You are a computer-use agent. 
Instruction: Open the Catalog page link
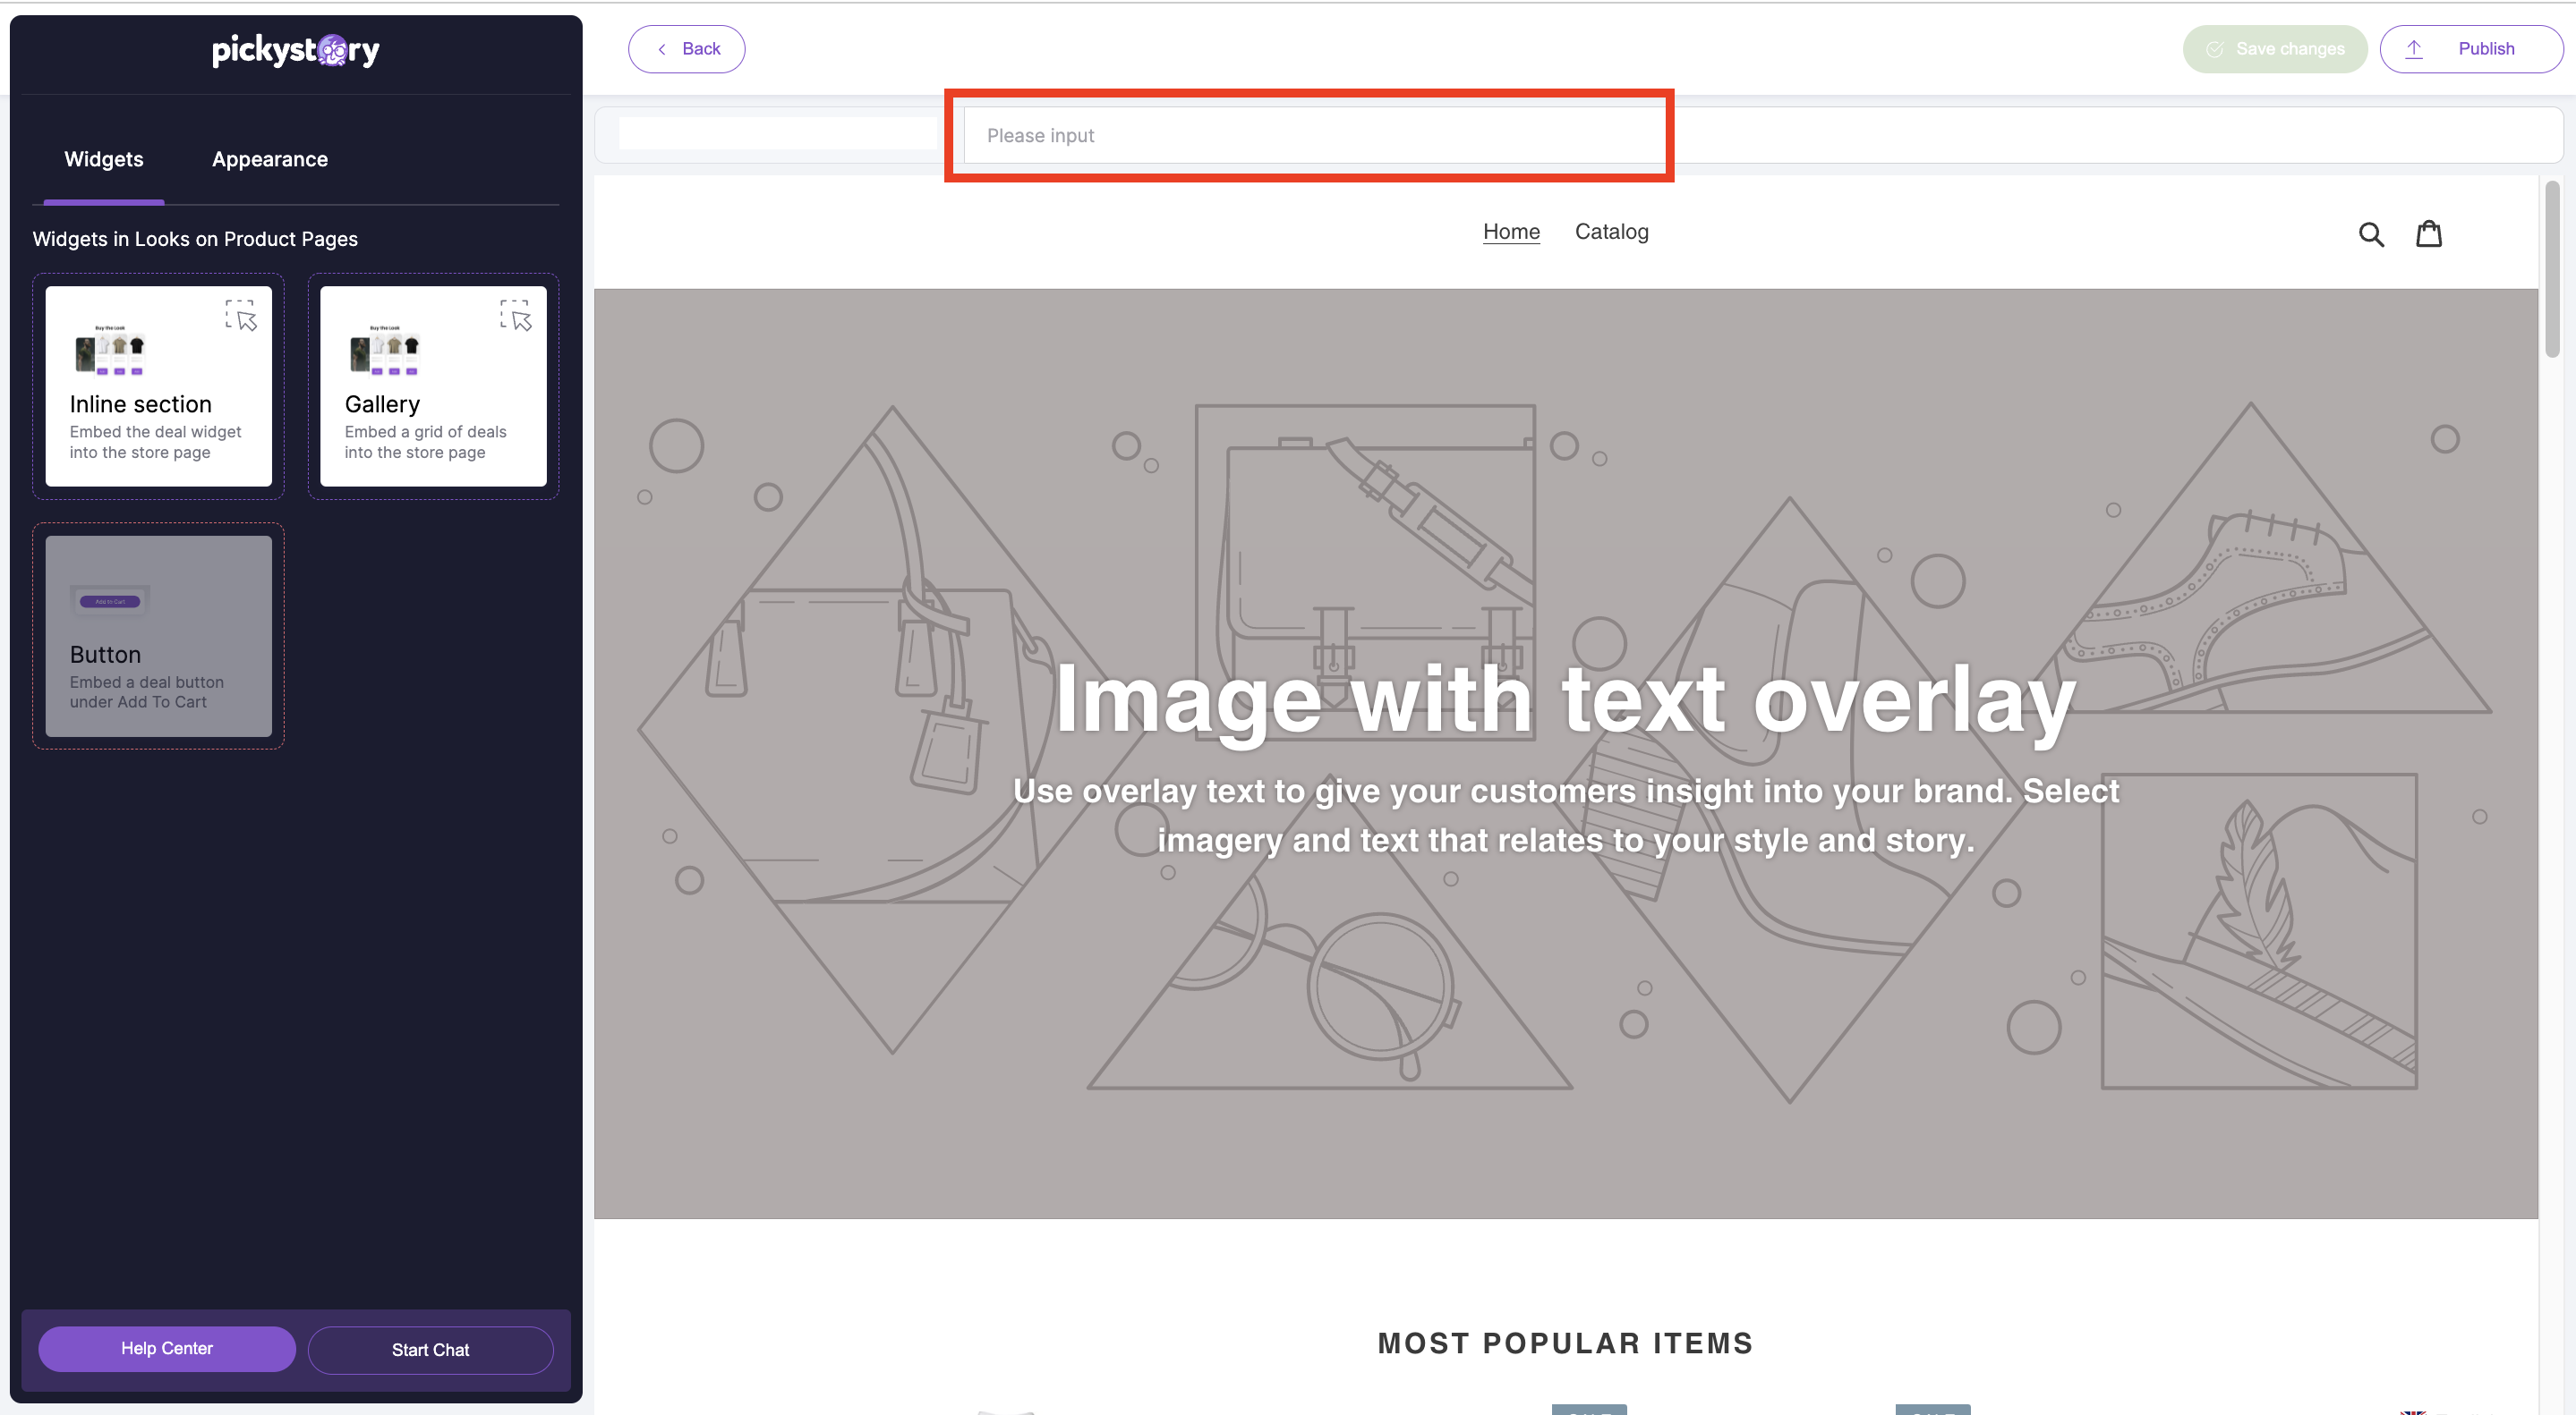tap(1611, 231)
